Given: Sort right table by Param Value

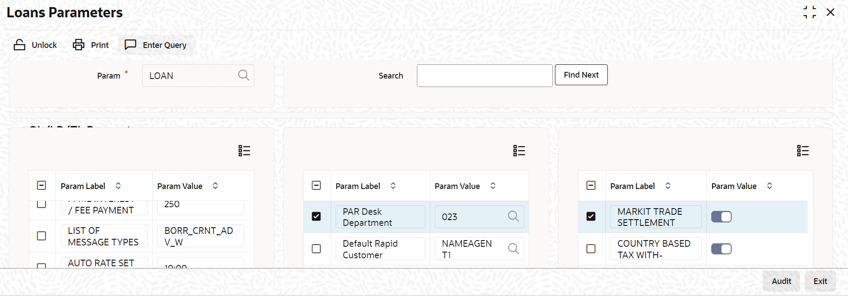Looking at the screenshot, I should tap(769, 186).
